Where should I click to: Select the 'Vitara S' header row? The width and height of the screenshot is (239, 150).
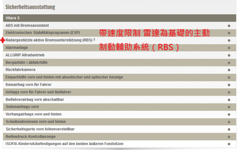click(x=119, y=18)
